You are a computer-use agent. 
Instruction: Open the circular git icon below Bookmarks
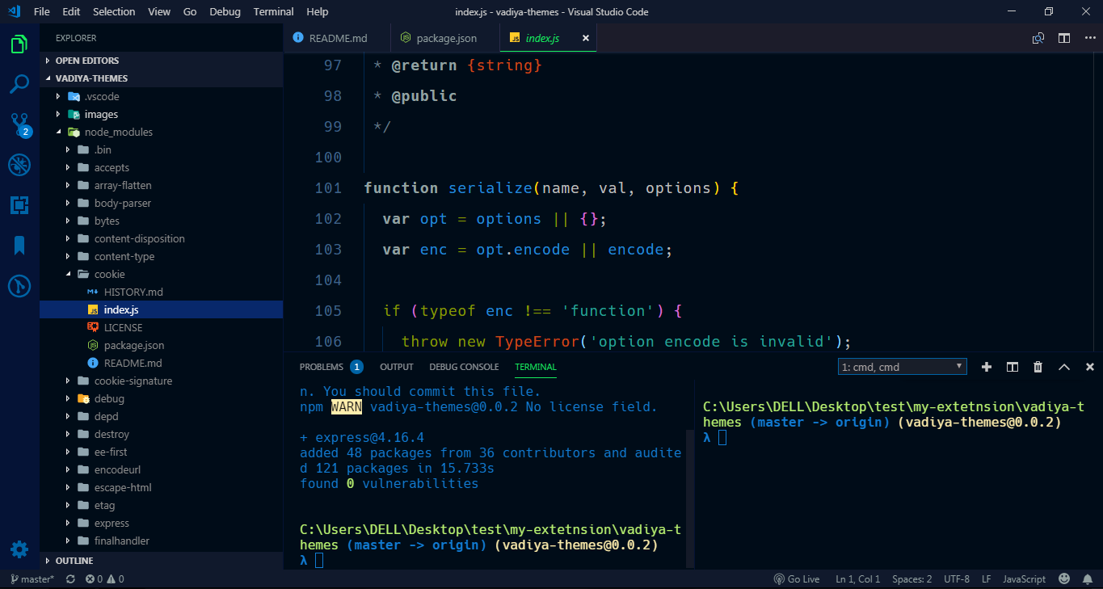19,286
